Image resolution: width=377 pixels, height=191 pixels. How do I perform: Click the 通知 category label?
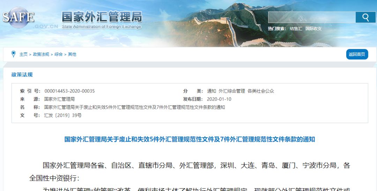212,91
